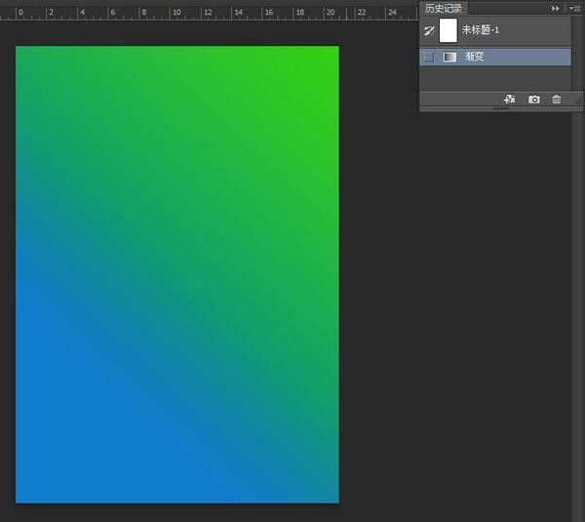Delete current history state via trash icon

pos(557,100)
